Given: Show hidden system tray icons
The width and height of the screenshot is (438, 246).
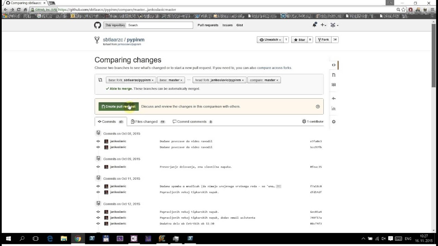Looking at the screenshot, I should coord(363,238).
